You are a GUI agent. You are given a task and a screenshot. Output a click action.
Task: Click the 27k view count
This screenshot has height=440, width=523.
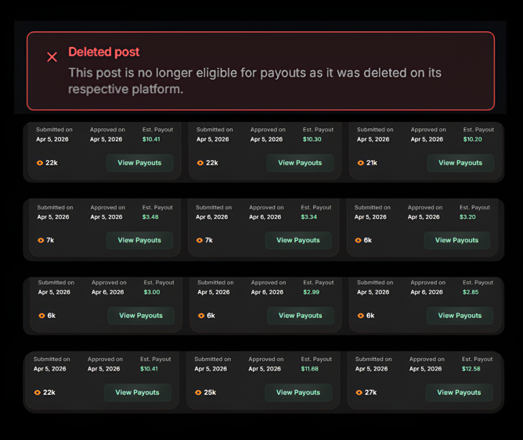tap(370, 392)
